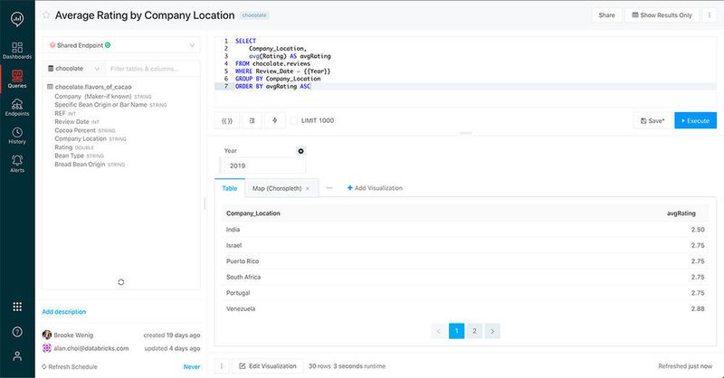Click the Add description link
This screenshot has height=378, width=724.
point(63,312)
